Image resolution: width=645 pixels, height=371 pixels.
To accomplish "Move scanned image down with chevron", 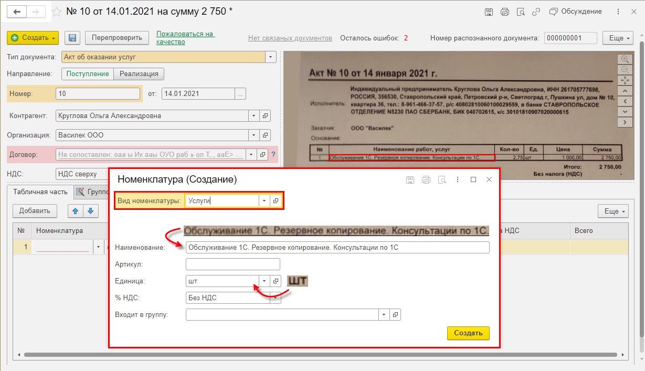I will [x=625, y=111].
